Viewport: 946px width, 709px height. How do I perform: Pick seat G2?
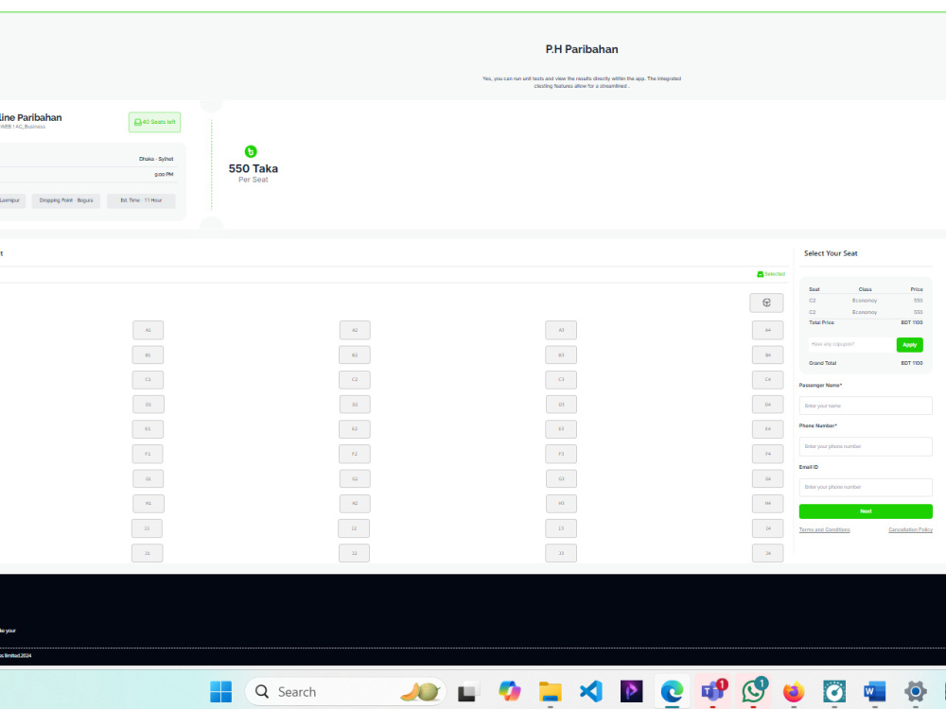pyautogui.click(x=355, y=478)
